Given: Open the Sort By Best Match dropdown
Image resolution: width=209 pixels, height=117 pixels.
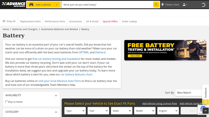Looking at the screenshot, I should [189, 93].
